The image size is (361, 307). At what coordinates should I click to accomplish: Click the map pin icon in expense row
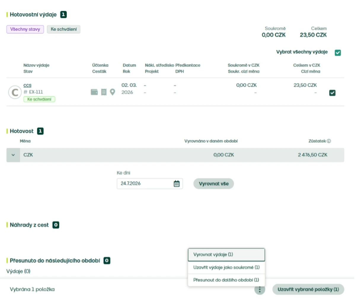click(113, 92)
